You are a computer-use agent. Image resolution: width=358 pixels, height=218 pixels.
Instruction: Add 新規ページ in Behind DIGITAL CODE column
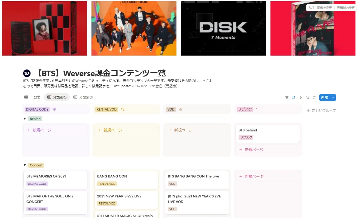tap(56, 130)
